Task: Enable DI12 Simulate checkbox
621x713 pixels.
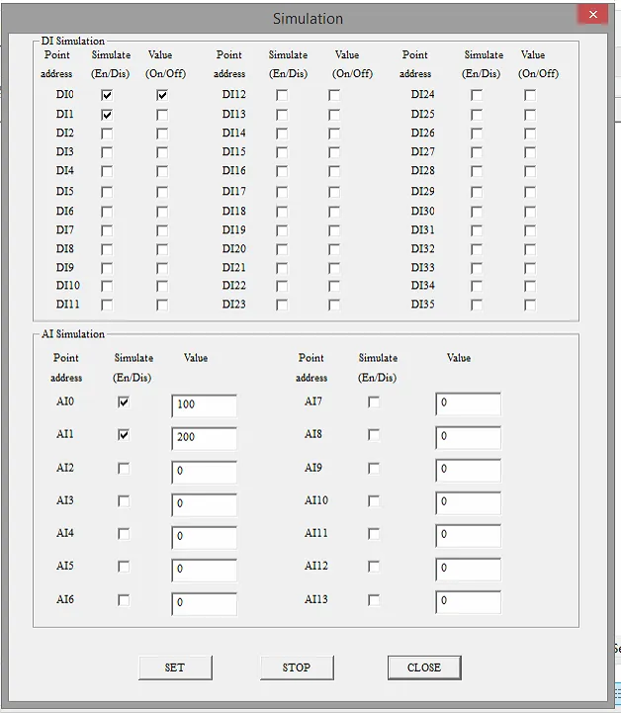Action: click(x=282, y=95)
